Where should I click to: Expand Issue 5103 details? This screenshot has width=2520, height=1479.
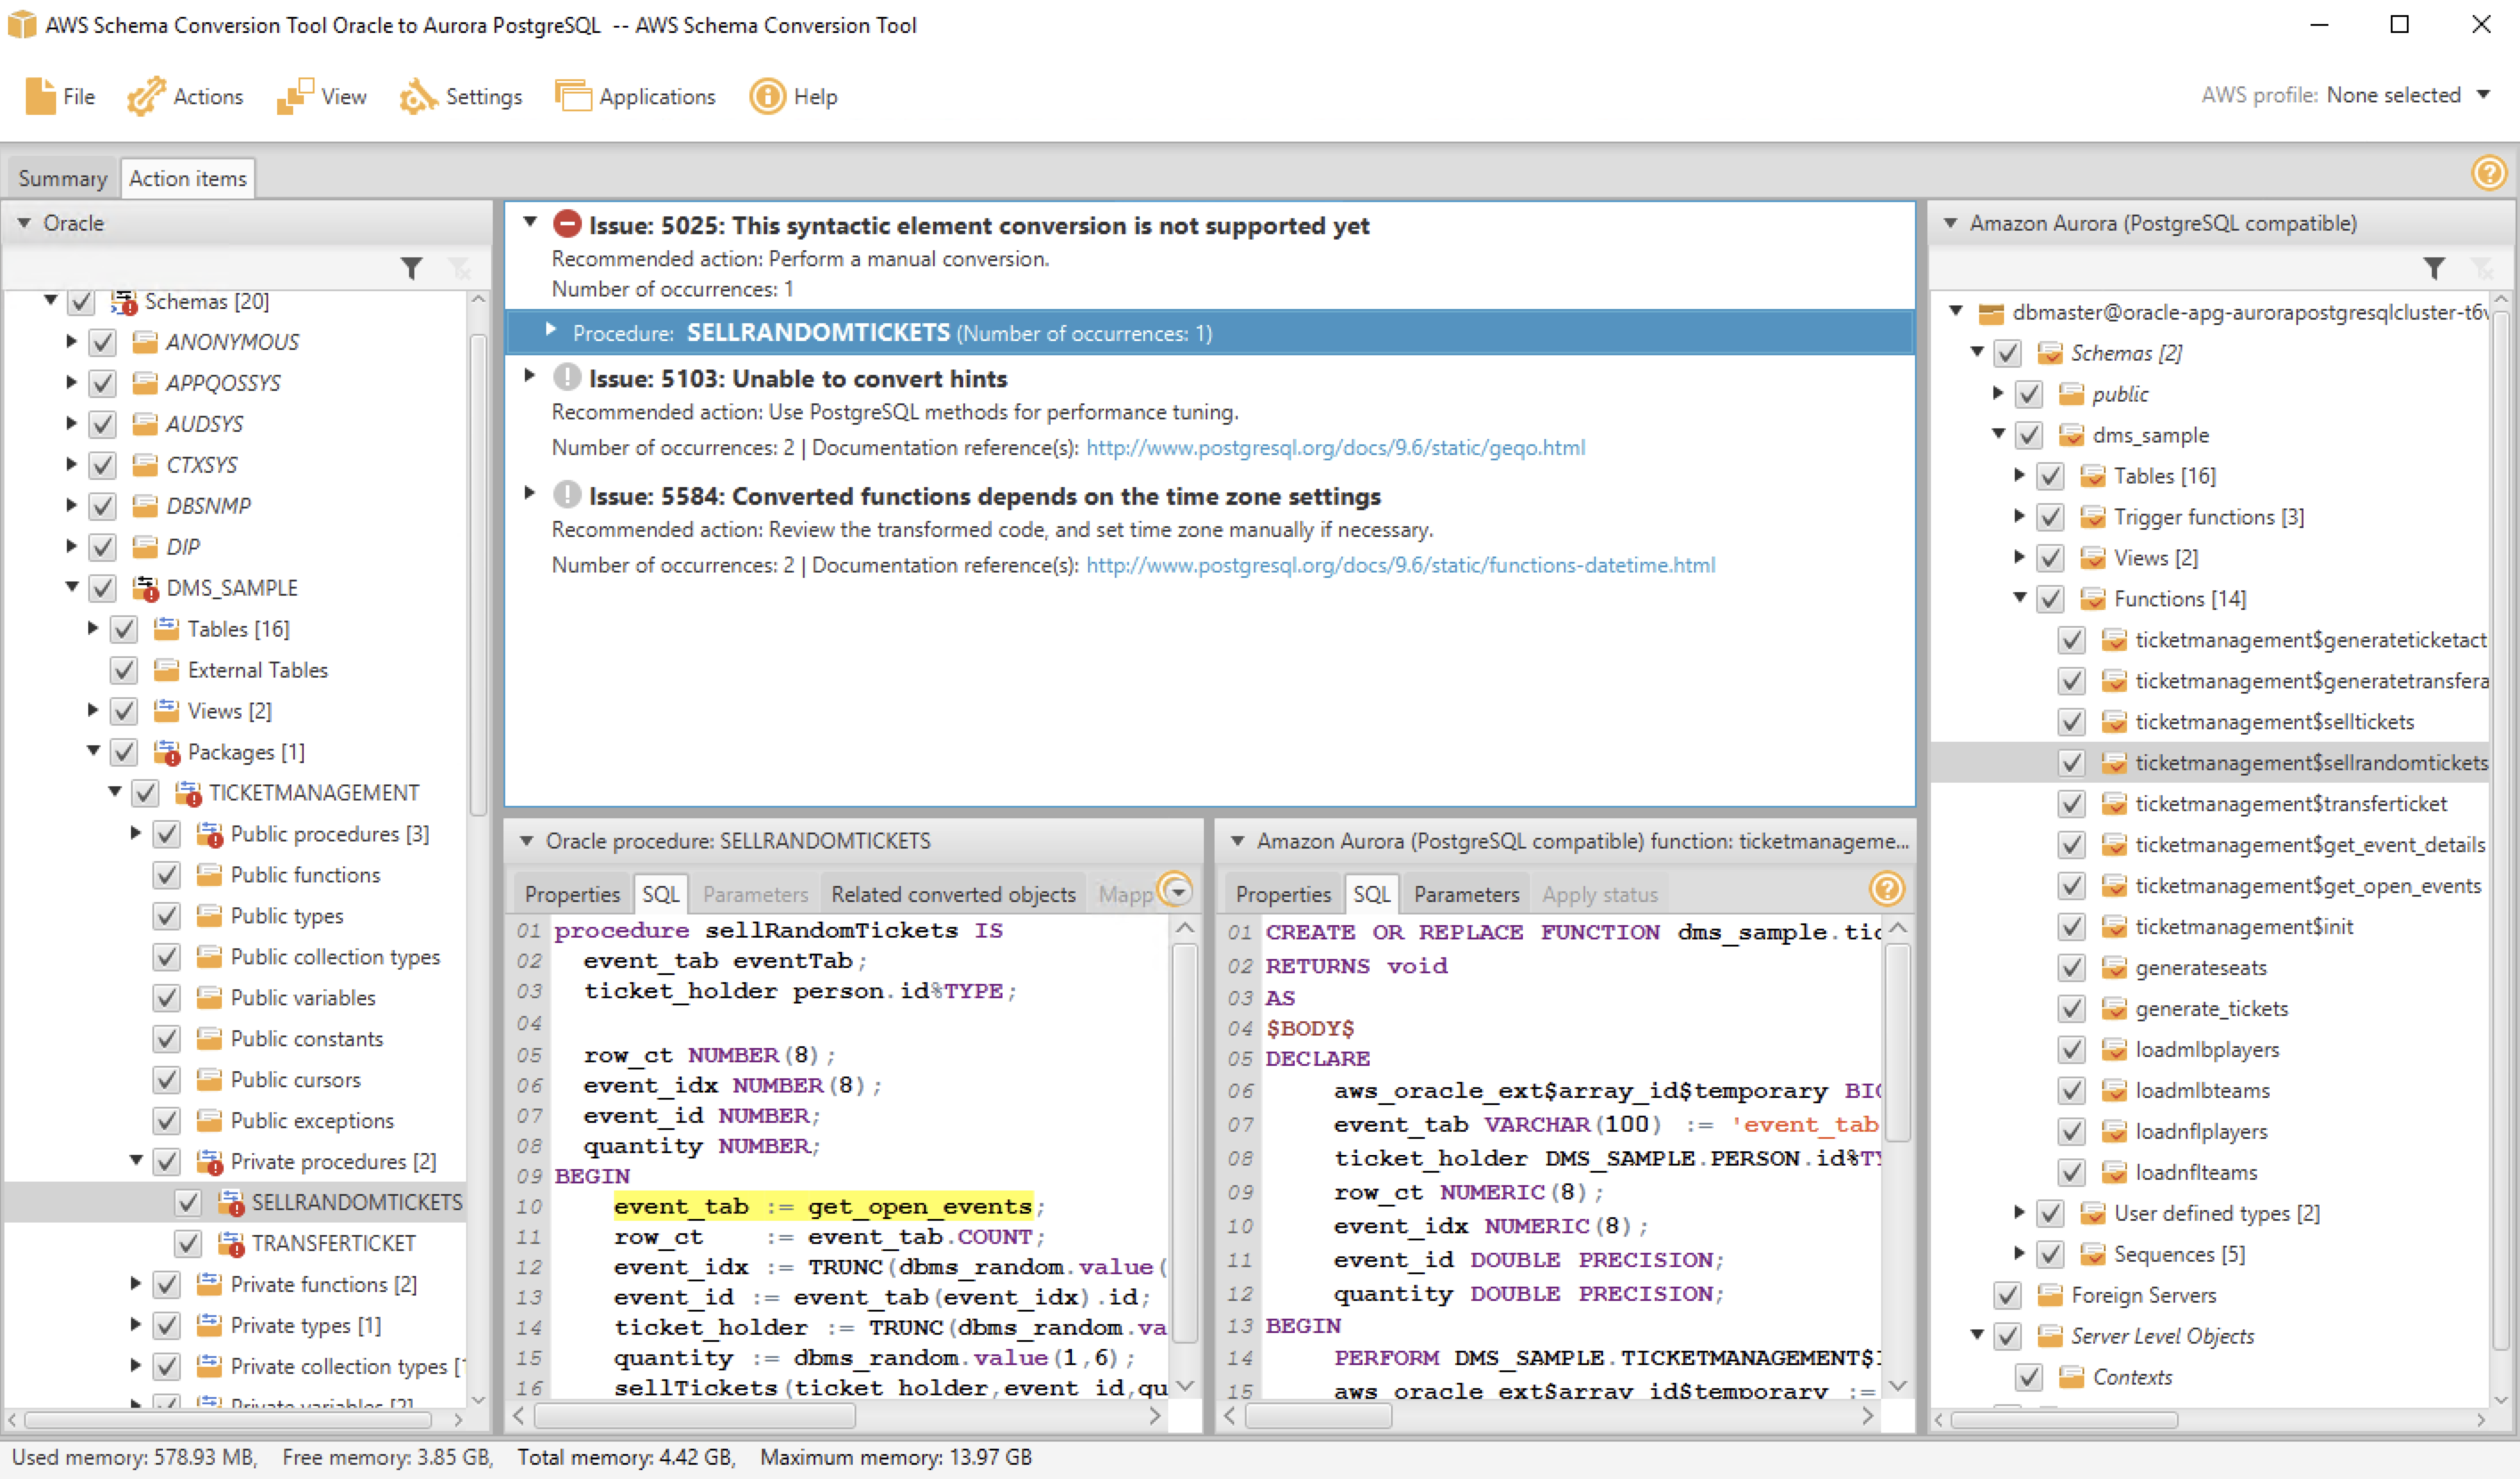click(531, 376)
